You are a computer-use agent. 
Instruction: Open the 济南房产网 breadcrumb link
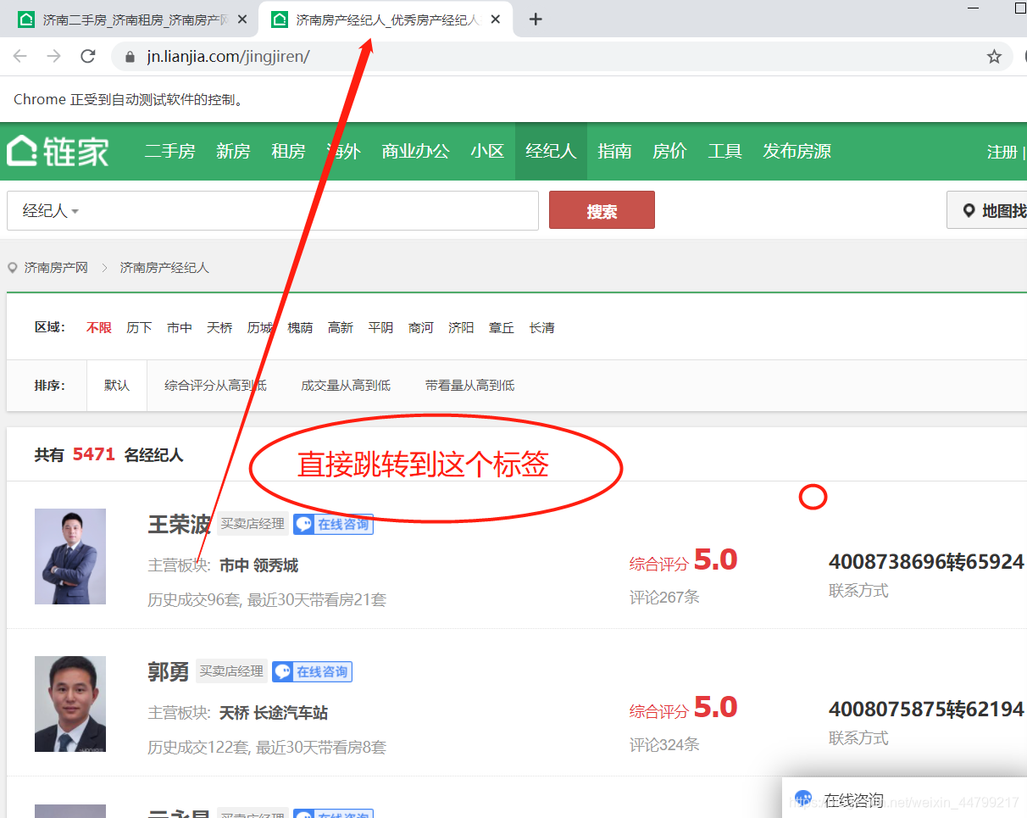click(x=56, y=267)
